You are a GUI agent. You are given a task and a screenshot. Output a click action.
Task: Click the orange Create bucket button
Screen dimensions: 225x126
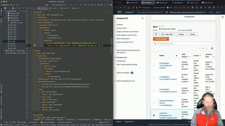(x=161, y=39)
